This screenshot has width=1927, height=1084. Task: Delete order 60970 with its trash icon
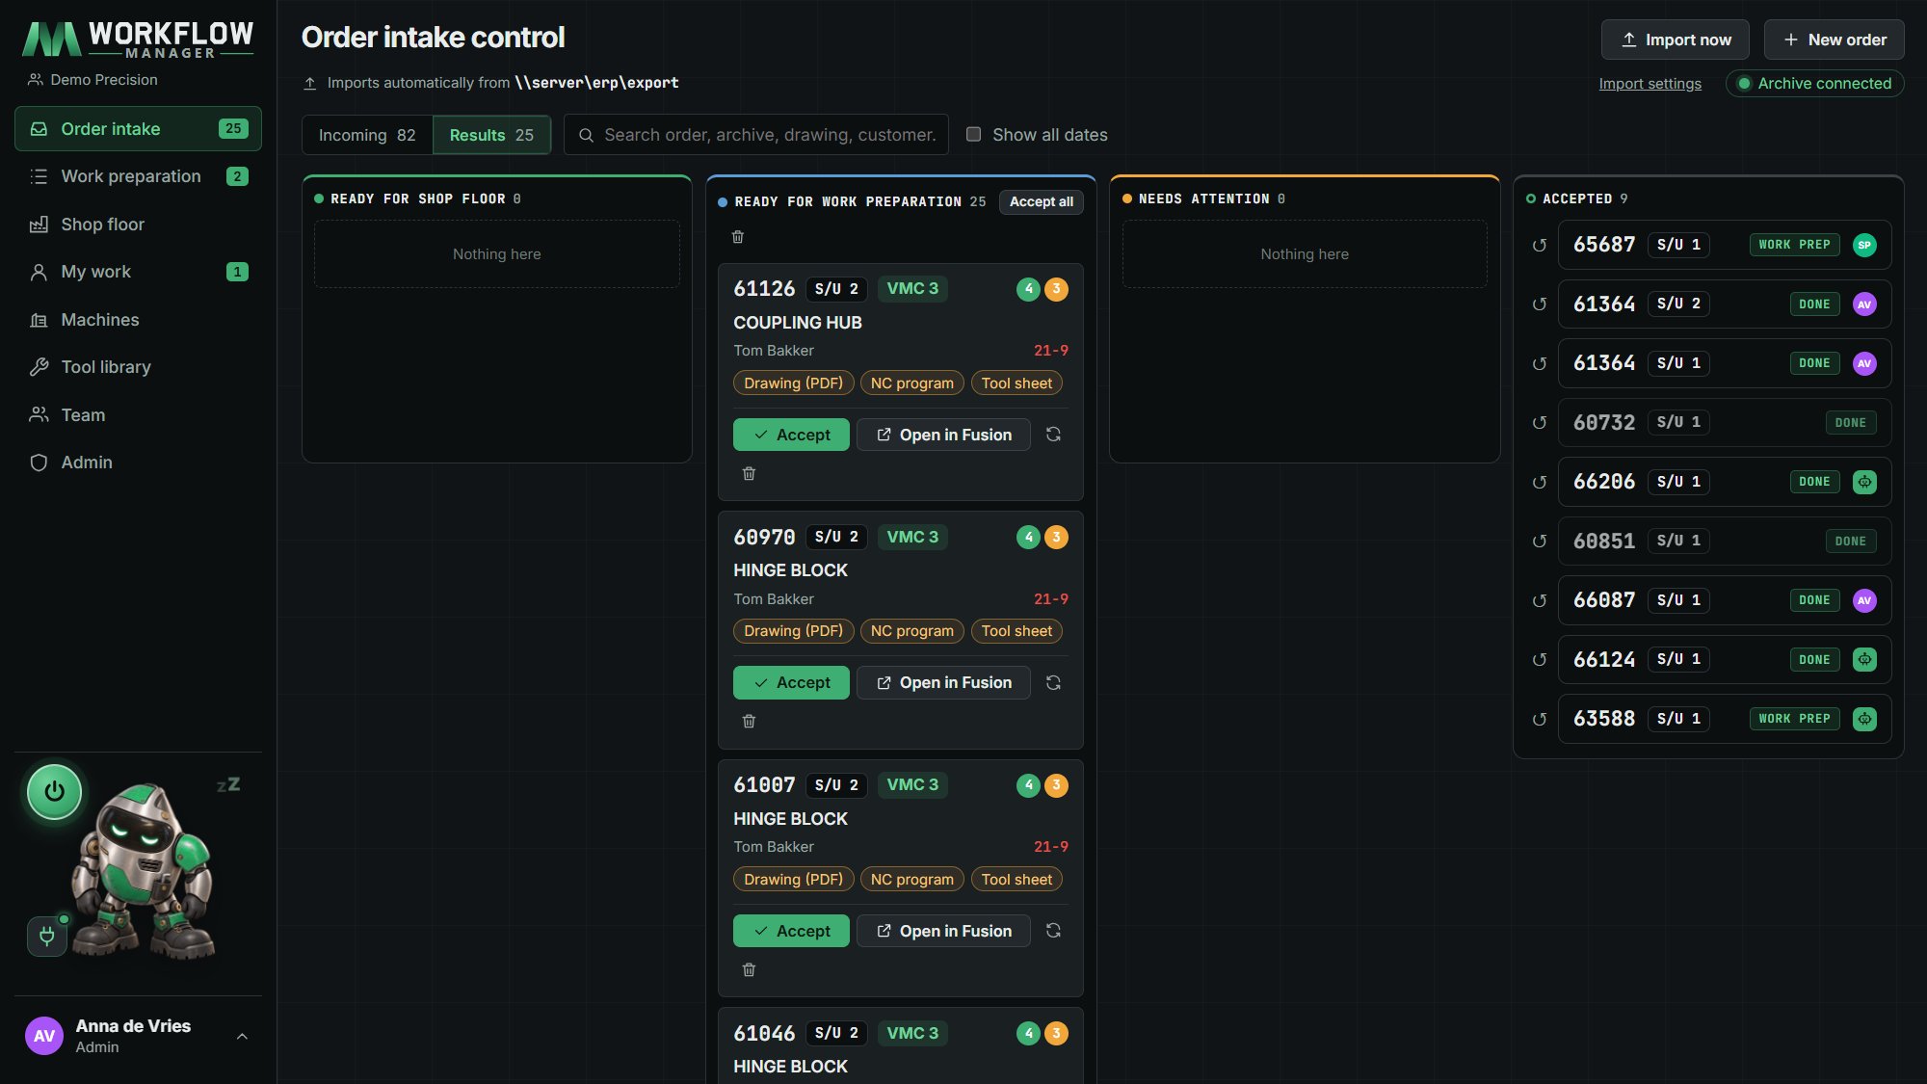click(x=749, y=721)
